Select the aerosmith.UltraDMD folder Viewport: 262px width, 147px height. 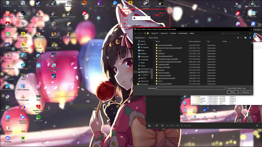[165, 45]
